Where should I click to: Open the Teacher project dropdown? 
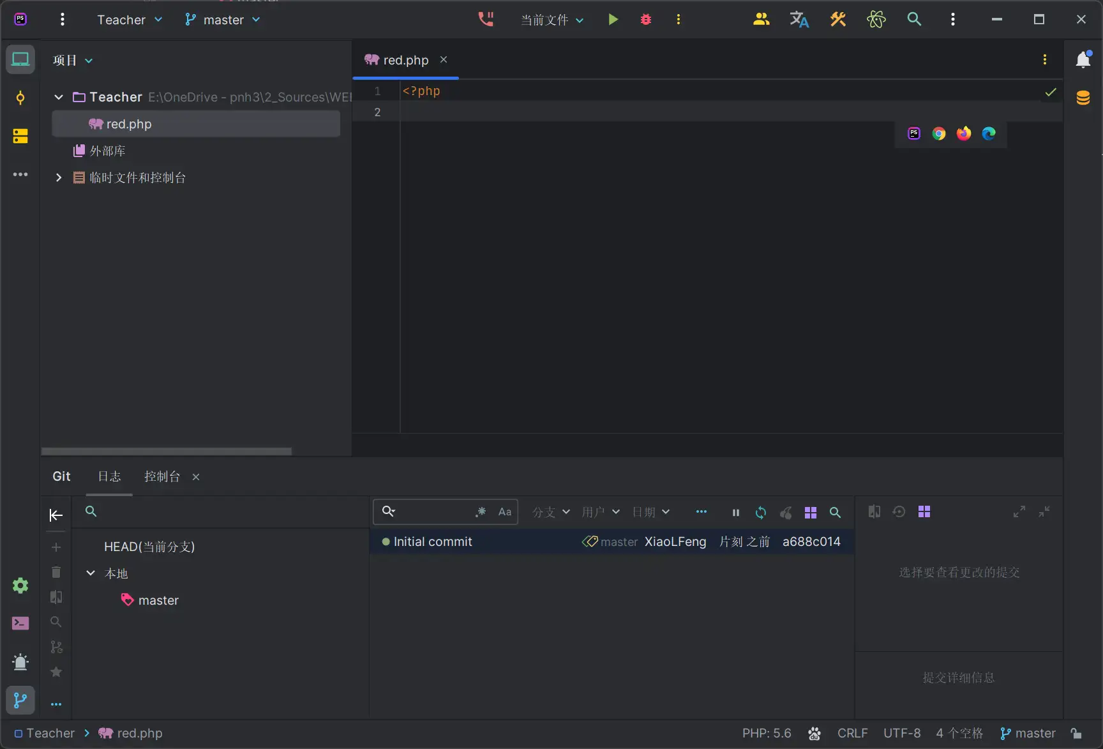point(130,20)
